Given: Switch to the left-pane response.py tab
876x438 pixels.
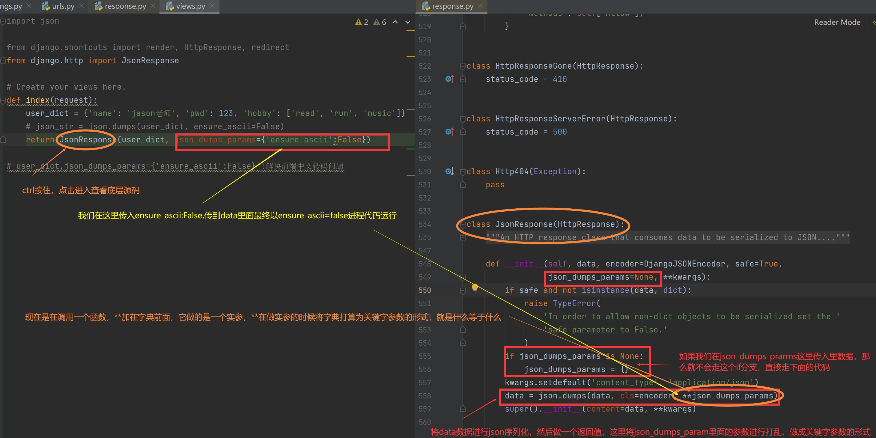Looking at the screenshot, I should [x=125, y=6].
